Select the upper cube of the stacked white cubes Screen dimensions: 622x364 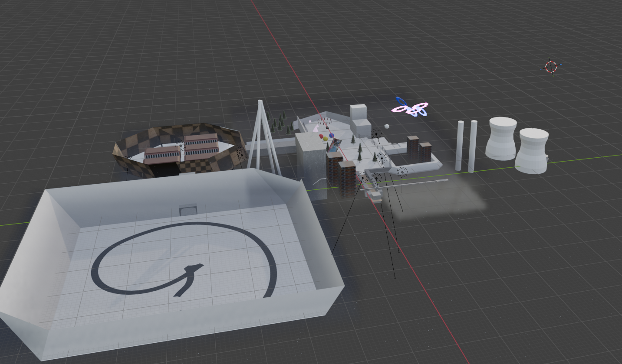pyautogui.click(x=359, y=112)
